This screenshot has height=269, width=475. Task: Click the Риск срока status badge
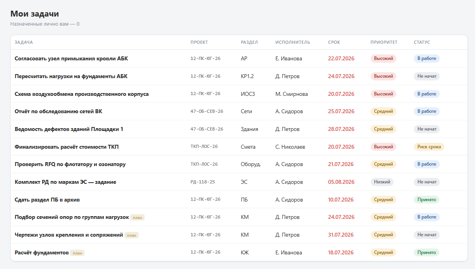[429, 147]
